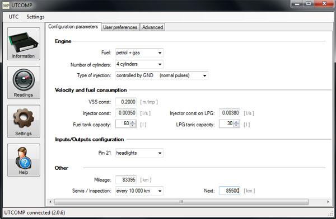Click the Mileage value field
The width and height of the screenshot is (336, 219).
[x=126, y=180]
